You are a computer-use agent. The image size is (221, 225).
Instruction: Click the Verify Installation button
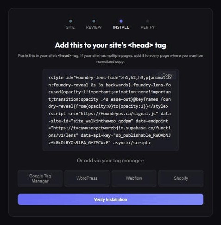tap(110, 200)
